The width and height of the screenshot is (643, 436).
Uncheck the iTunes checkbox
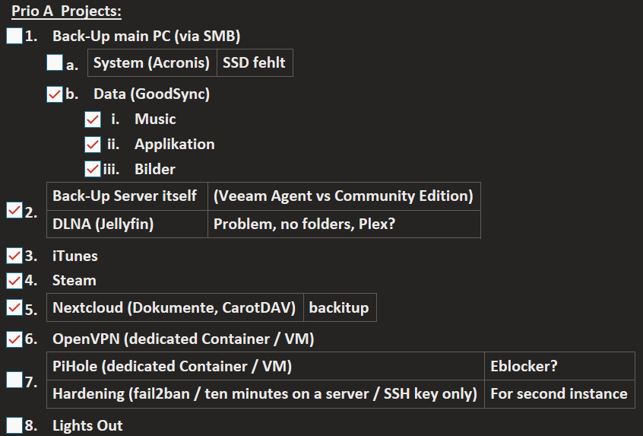14,256
